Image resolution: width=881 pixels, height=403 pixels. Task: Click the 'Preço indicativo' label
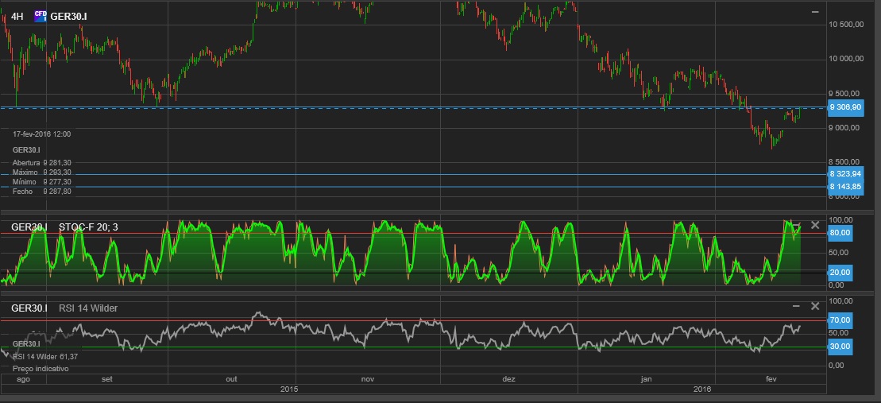pyautogui.click(x=41, y=369)
